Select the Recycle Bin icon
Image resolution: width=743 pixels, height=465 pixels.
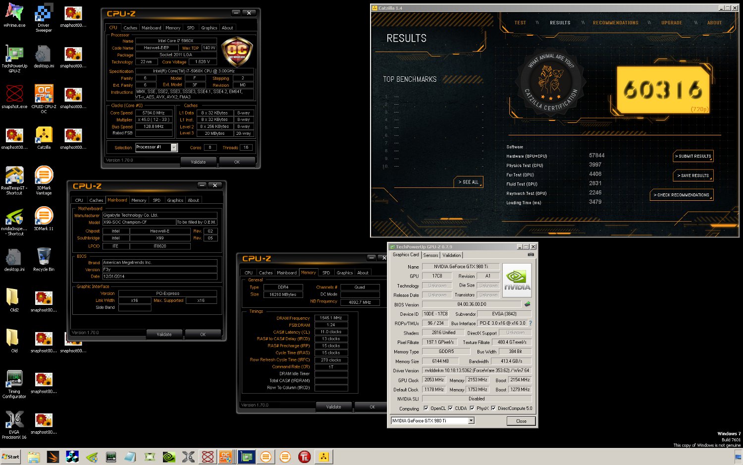click(44, 259)
